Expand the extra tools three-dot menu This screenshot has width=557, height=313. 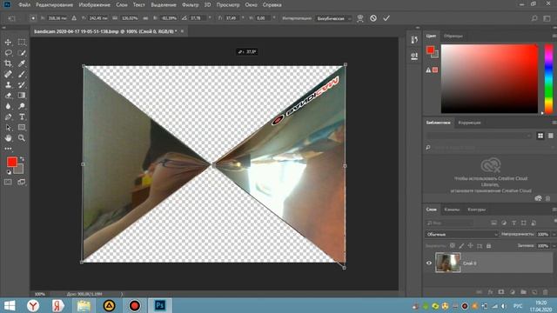(x=8, y=149)
